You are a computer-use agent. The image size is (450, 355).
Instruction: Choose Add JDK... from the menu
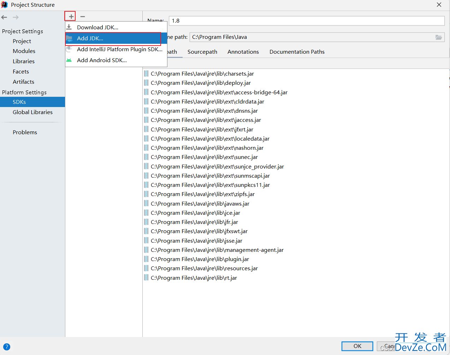[116, 38]
